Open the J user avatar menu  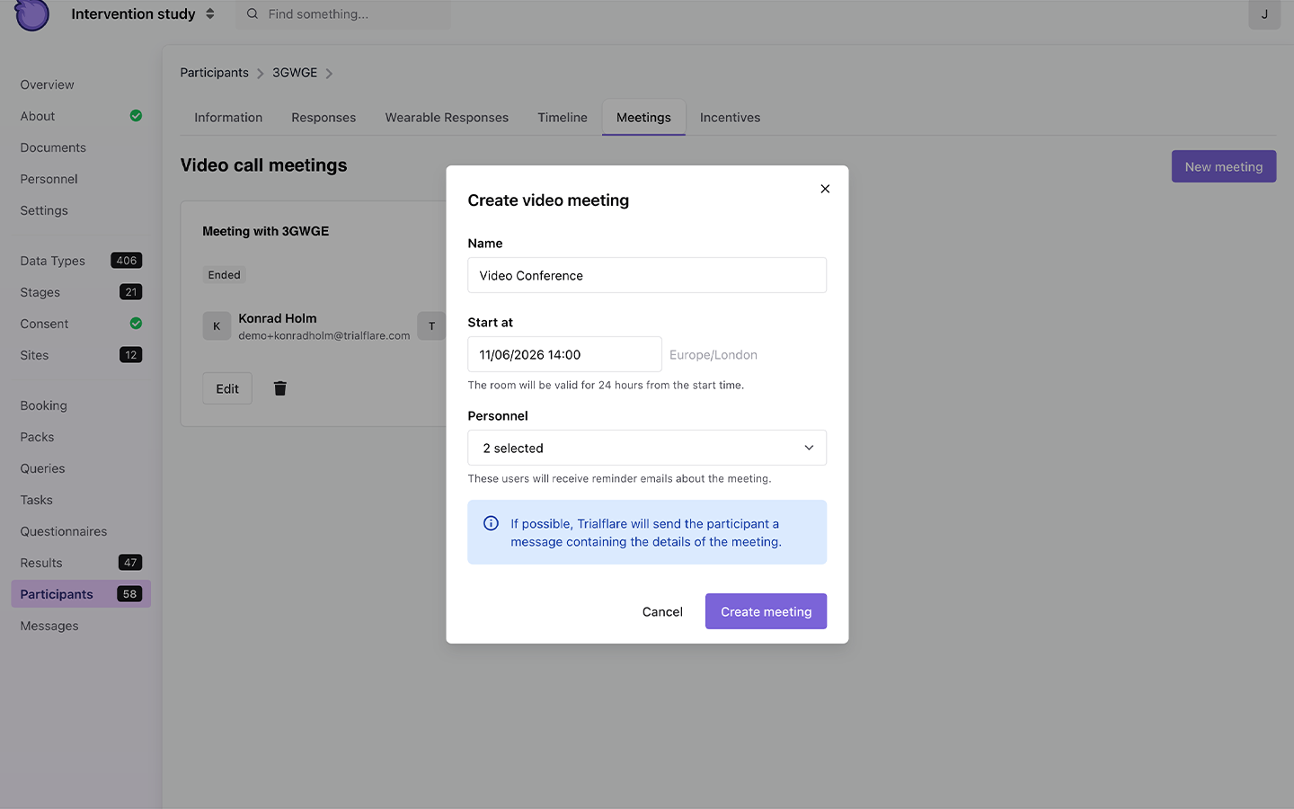coord(1264,14)
